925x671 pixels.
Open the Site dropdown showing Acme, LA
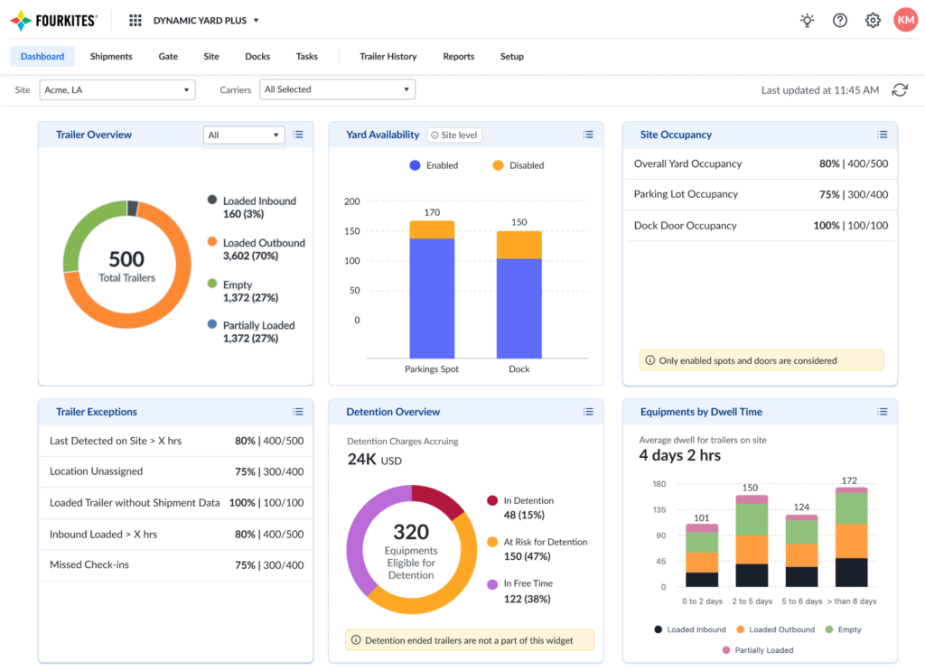coord(117,89)
